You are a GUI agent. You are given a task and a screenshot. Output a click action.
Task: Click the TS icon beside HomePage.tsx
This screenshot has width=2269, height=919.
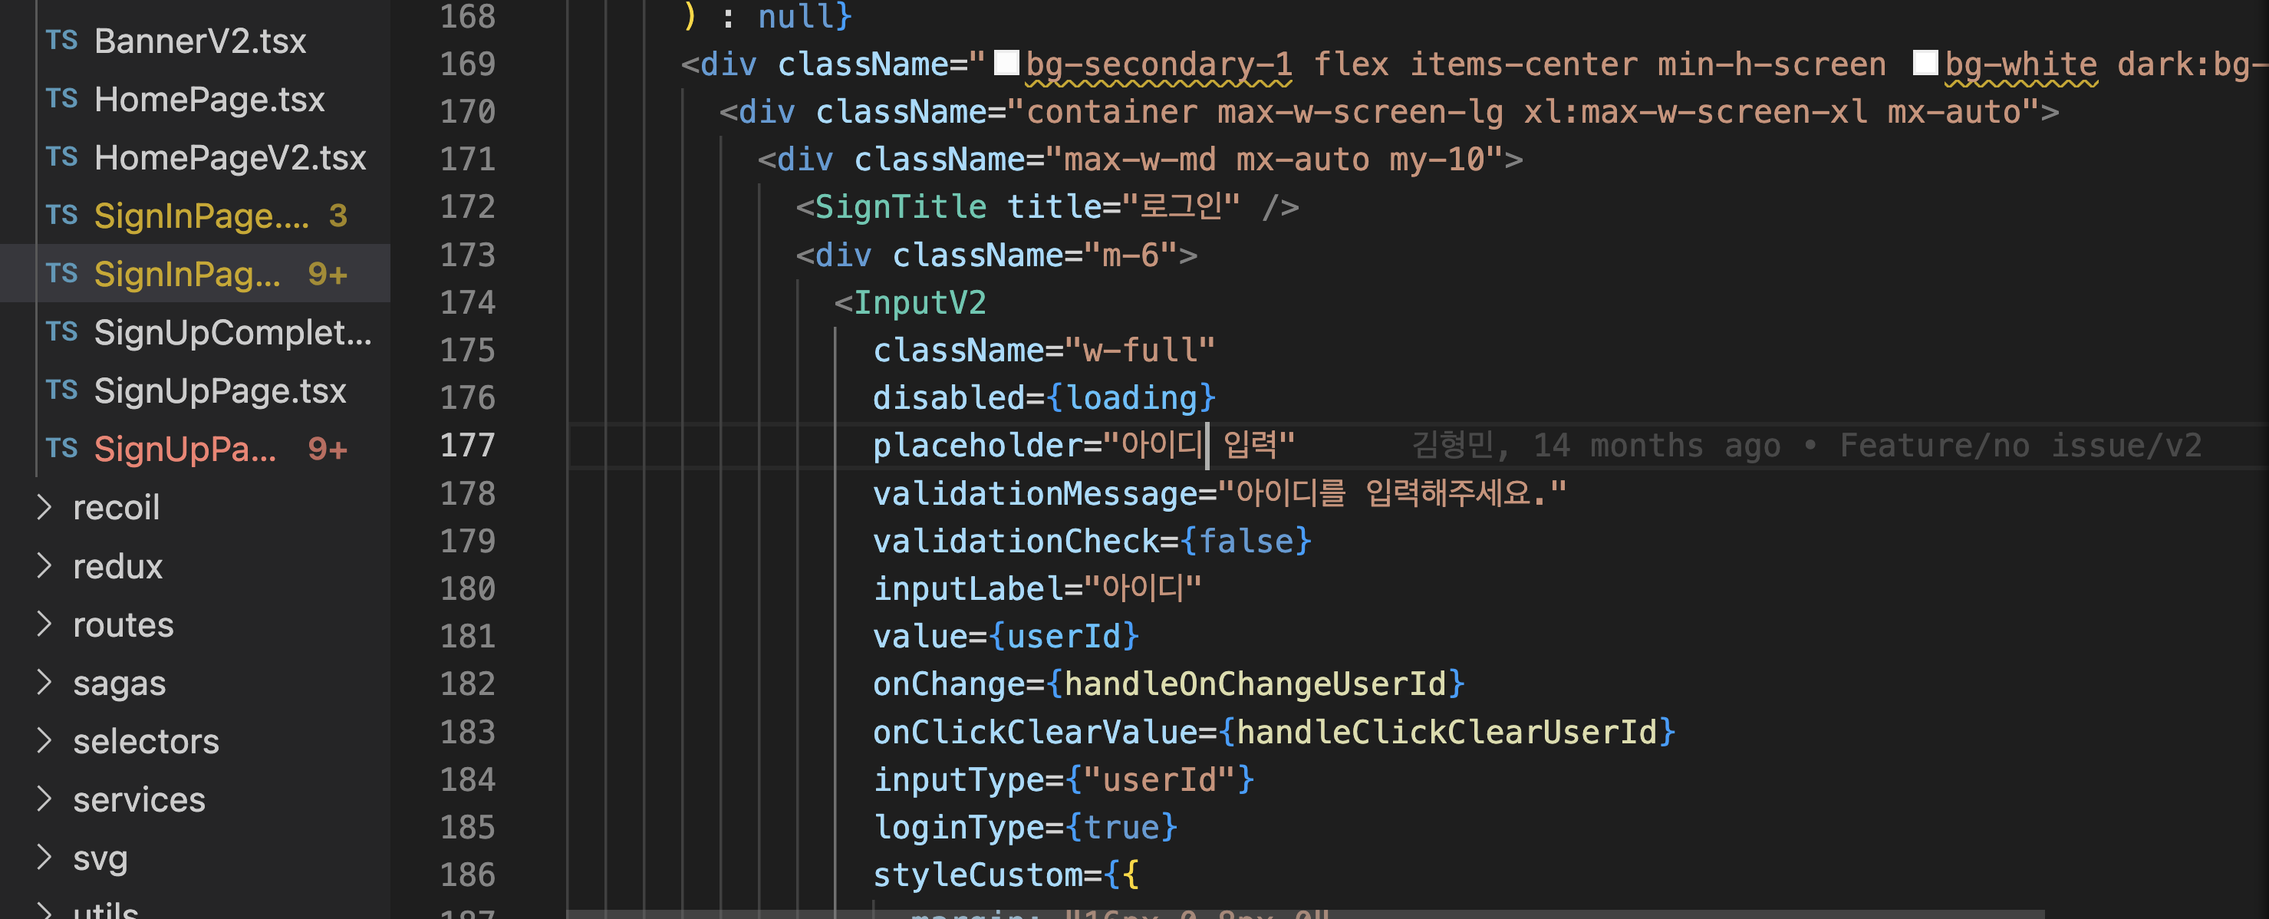pos(61,99)
